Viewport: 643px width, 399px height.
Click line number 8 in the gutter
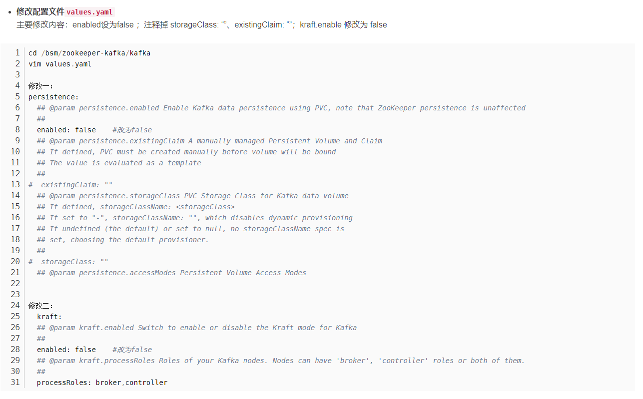[17, 130]
